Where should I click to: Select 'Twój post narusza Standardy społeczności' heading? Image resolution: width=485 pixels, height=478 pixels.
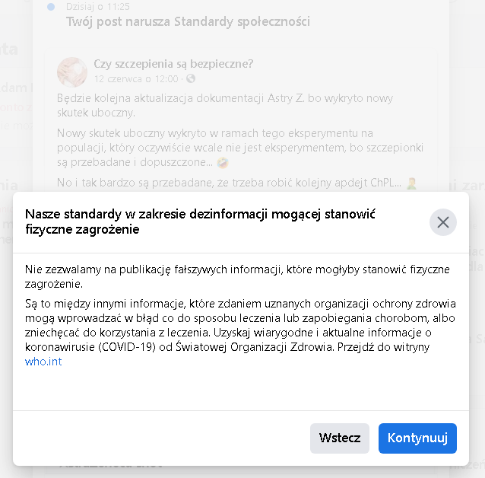[188, 21]
